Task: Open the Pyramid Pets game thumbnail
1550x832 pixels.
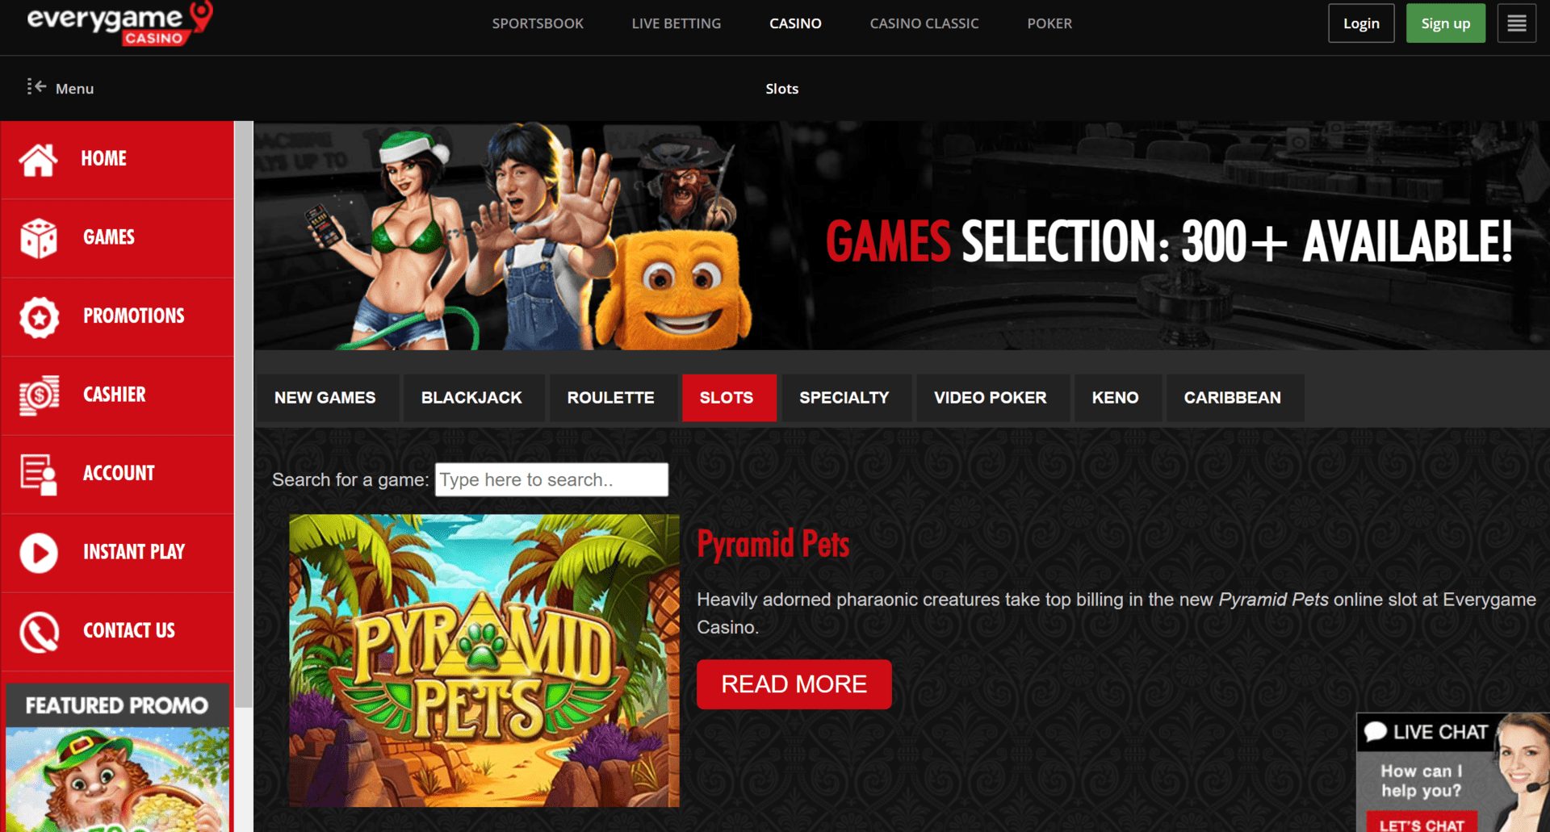Action: 484,661
